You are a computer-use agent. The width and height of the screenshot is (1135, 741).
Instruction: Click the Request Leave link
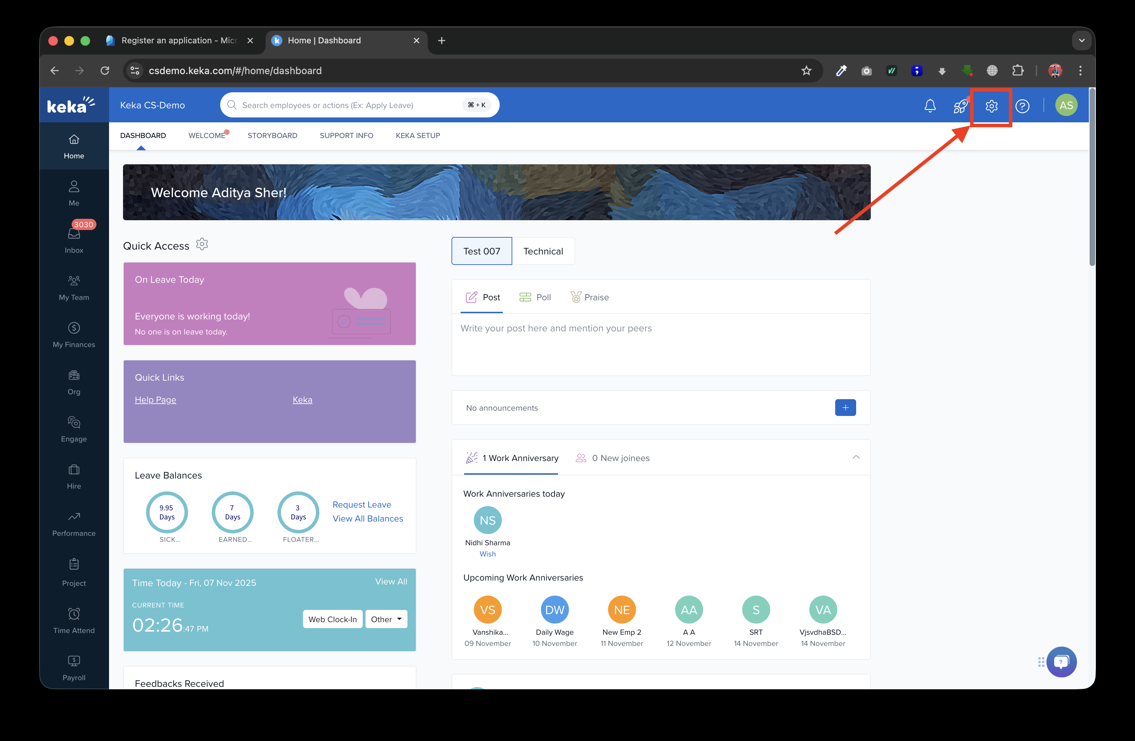point(361,504)
